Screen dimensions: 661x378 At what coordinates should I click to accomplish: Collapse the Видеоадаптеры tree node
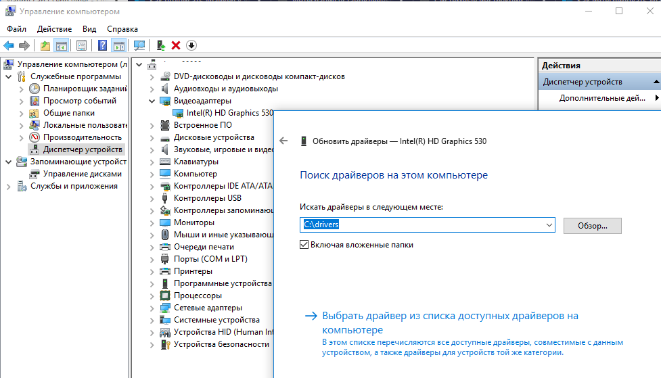click(x=151, y=101)
